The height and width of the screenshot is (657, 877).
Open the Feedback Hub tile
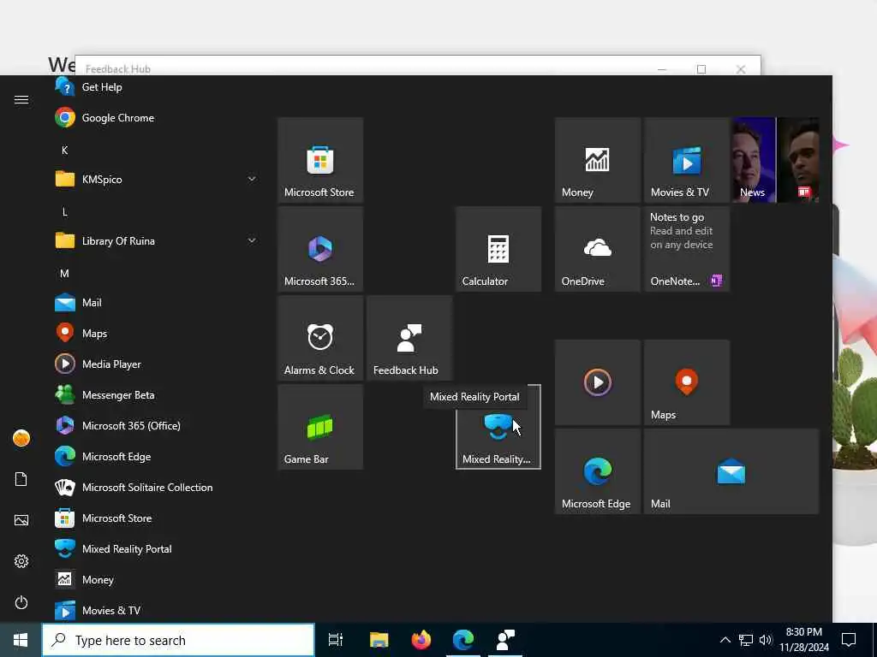pos(409,337)
